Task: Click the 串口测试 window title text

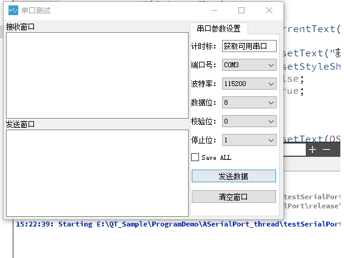Action: click(36, 10)
